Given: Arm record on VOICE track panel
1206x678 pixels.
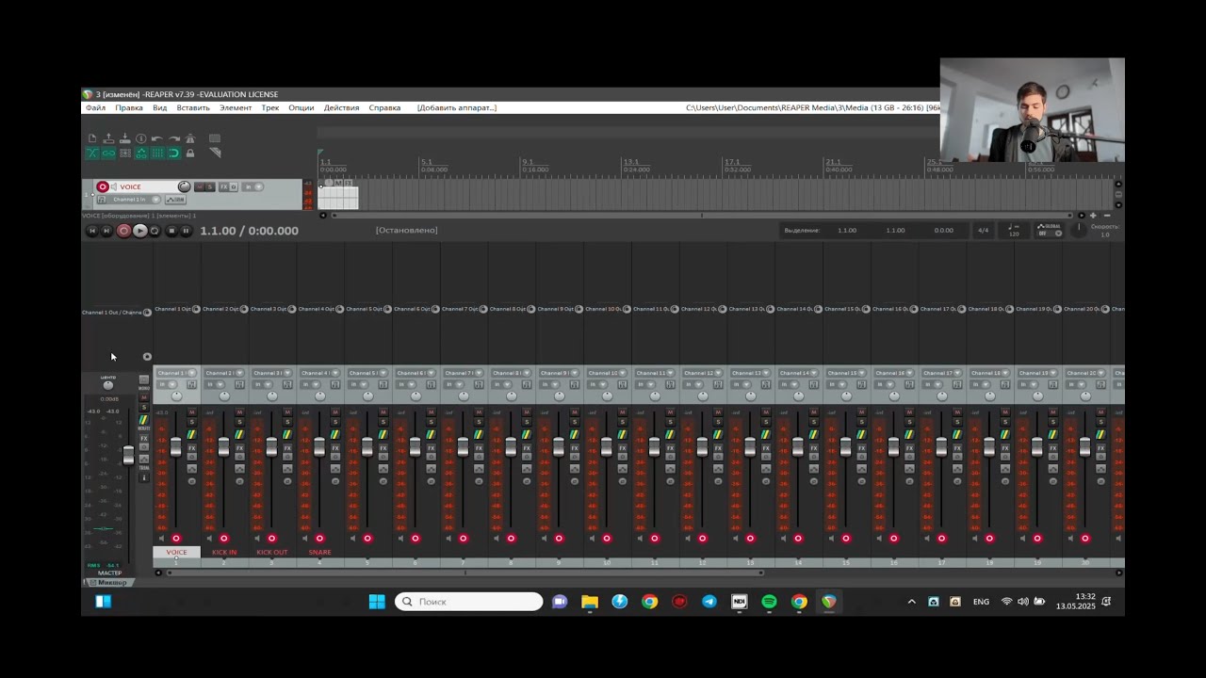Looking at the screenshot, I should click(x=103, y=186).
